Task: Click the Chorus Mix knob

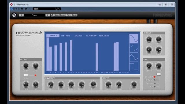Action: tap(159, 39)
